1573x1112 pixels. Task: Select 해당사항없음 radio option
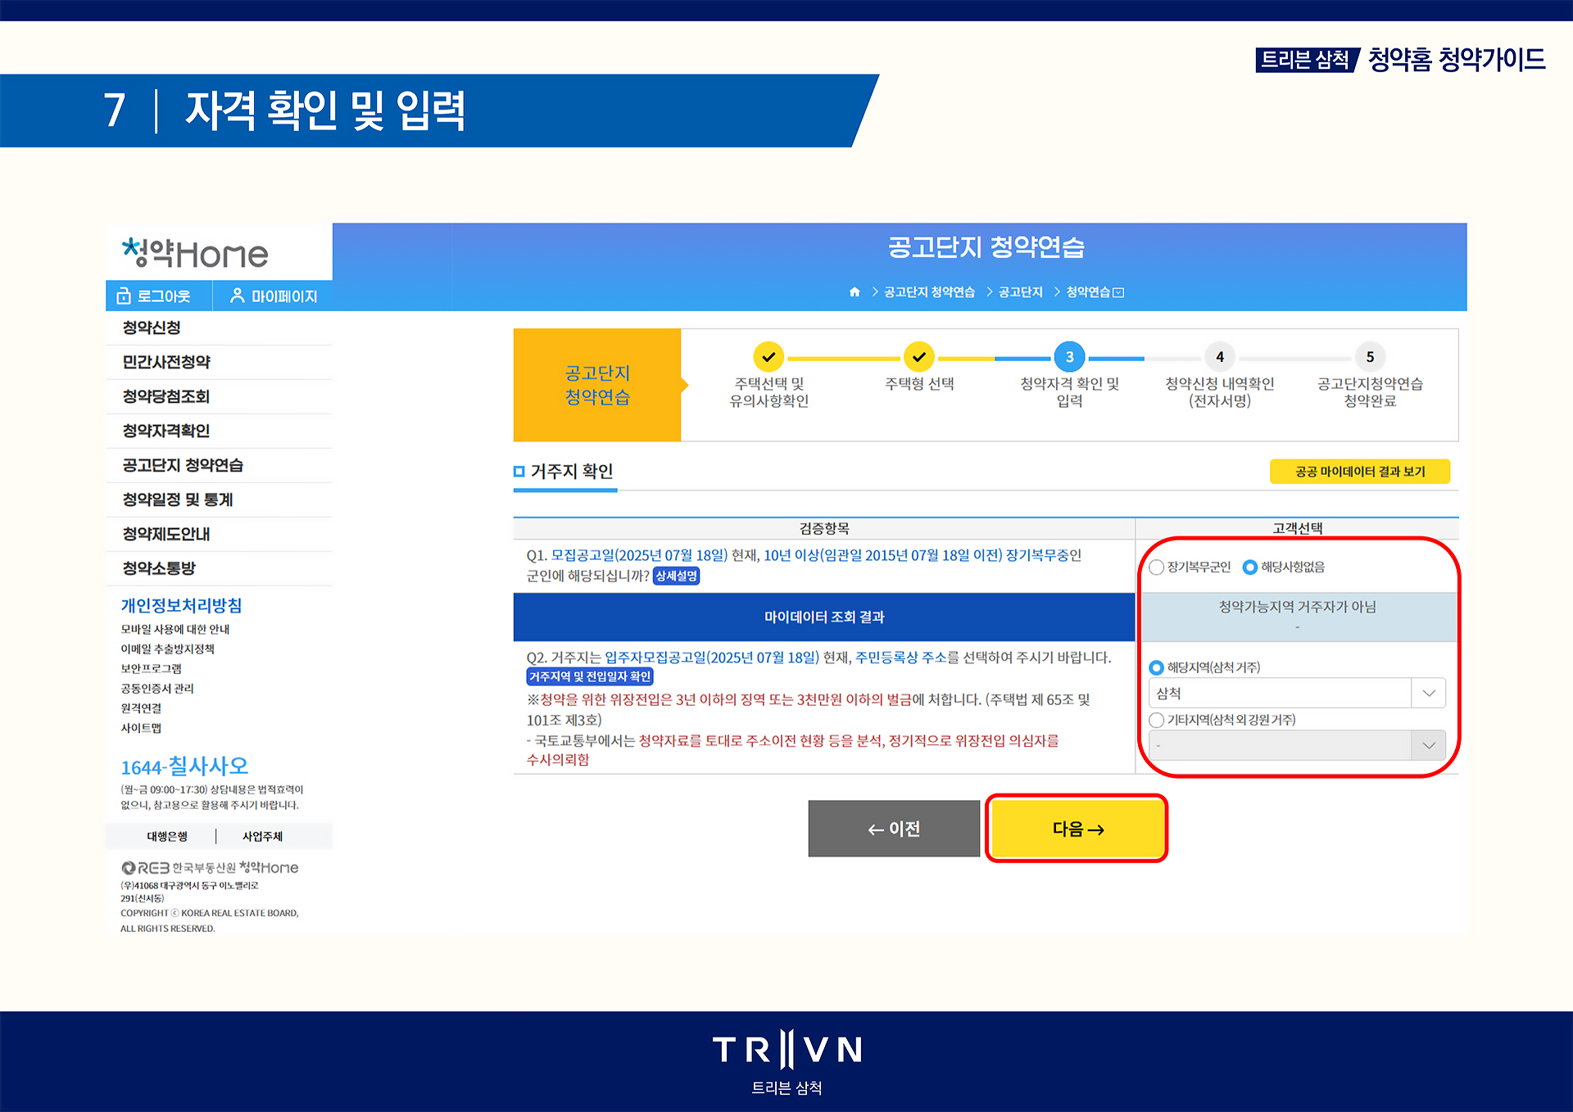[x=1250, y=567]
